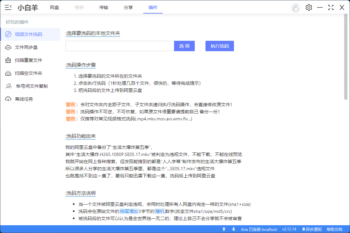Click the v2.12.14 version label
Image resolution: width=350 pixels, height=233 pixels.
pos(289,229)
